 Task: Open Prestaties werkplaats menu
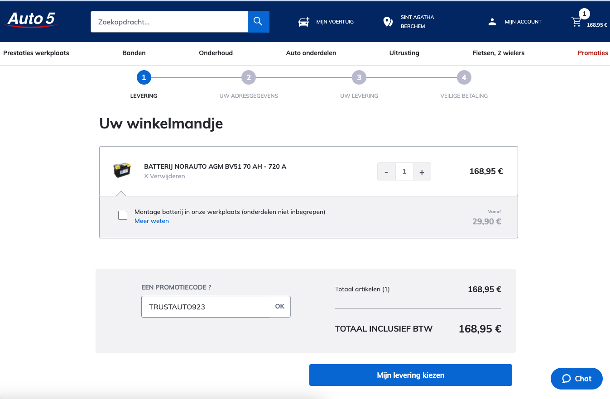click(x=36, y=53)
